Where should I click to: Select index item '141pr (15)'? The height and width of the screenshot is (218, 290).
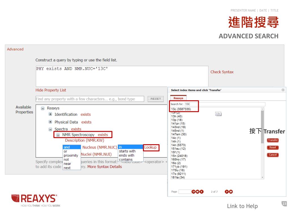point(178,123)
